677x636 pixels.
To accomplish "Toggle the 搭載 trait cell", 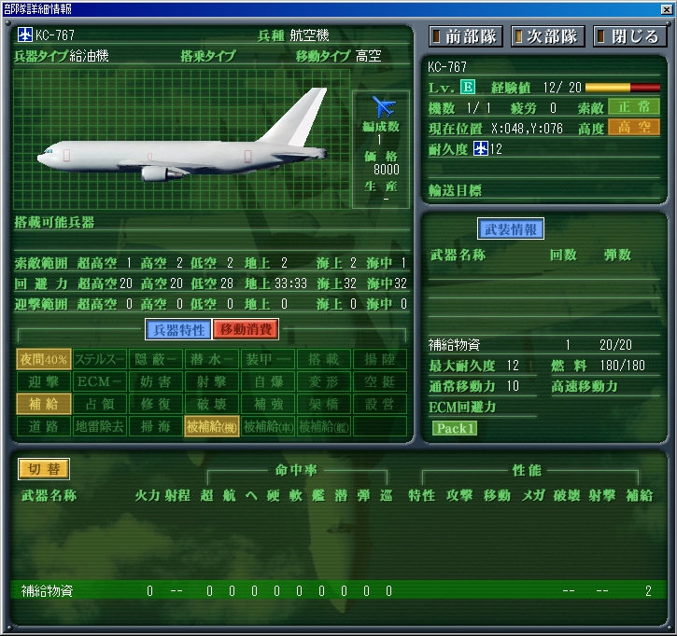I will tap(324, 359).
